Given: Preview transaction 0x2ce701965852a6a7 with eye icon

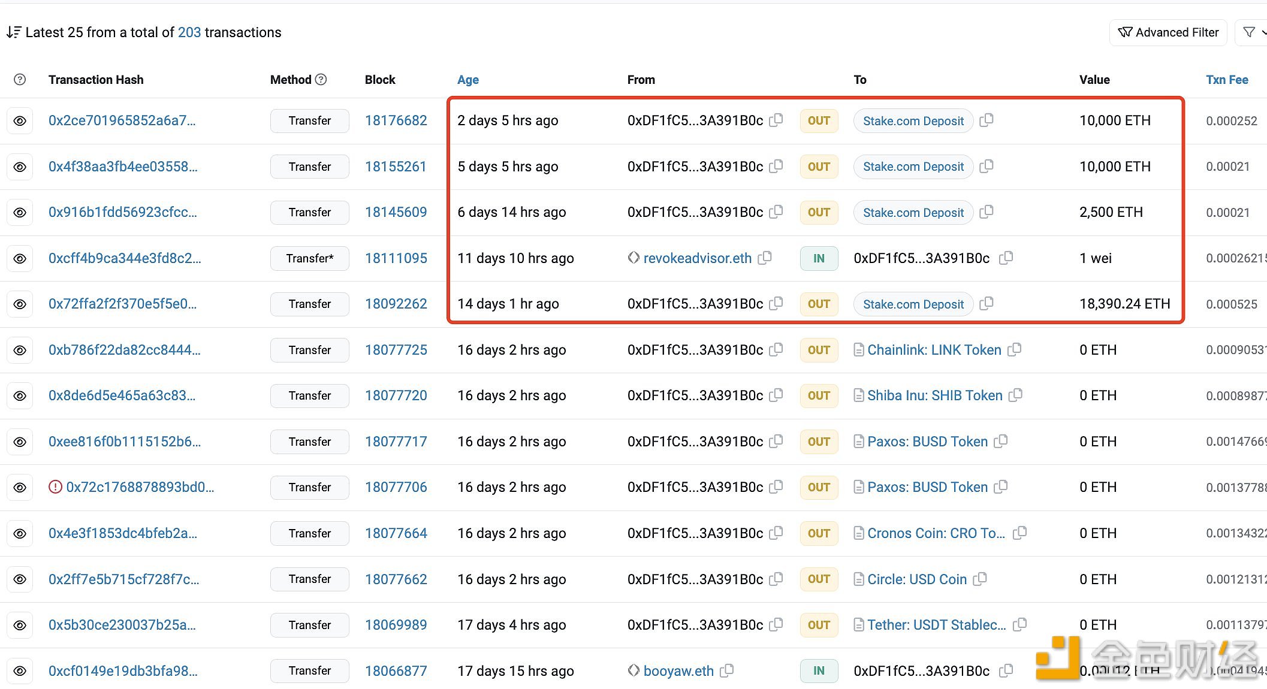Looking at the screenshot, I should tap(20, 121).
